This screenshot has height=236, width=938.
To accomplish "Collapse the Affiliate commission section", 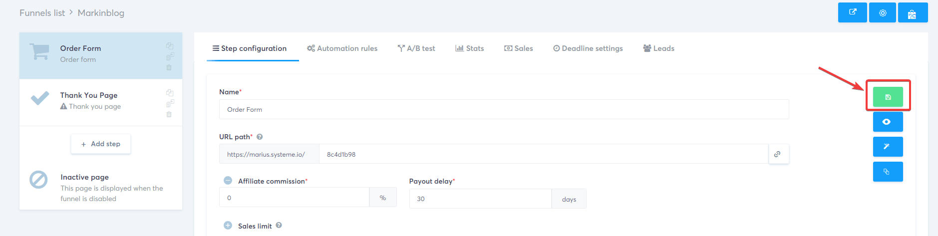I will click(x=228, y=181).
